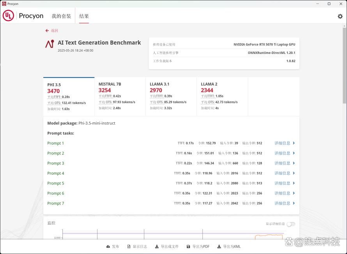Screen dimensions: 347x254
Task: Select the Prompt 7 label
Action: (55, 204)
